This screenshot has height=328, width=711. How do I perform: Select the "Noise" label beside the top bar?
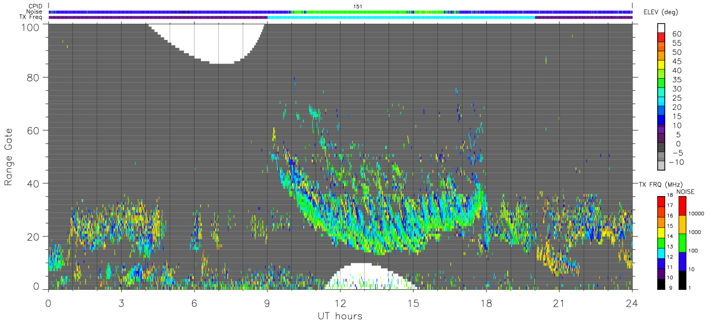pyautogui.click(x=34, y=12)
